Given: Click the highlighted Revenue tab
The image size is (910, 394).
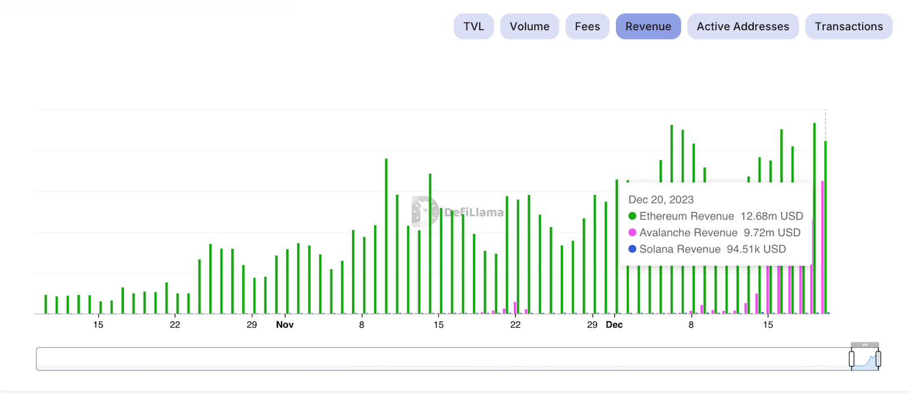Looking at the screenshot, I should tap(648, 27).
